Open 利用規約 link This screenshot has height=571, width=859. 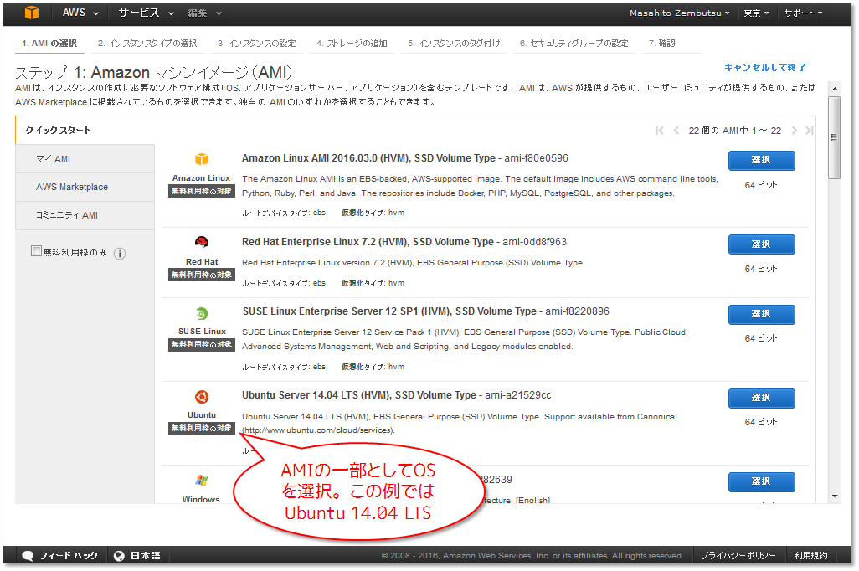(x=810, y=556)
